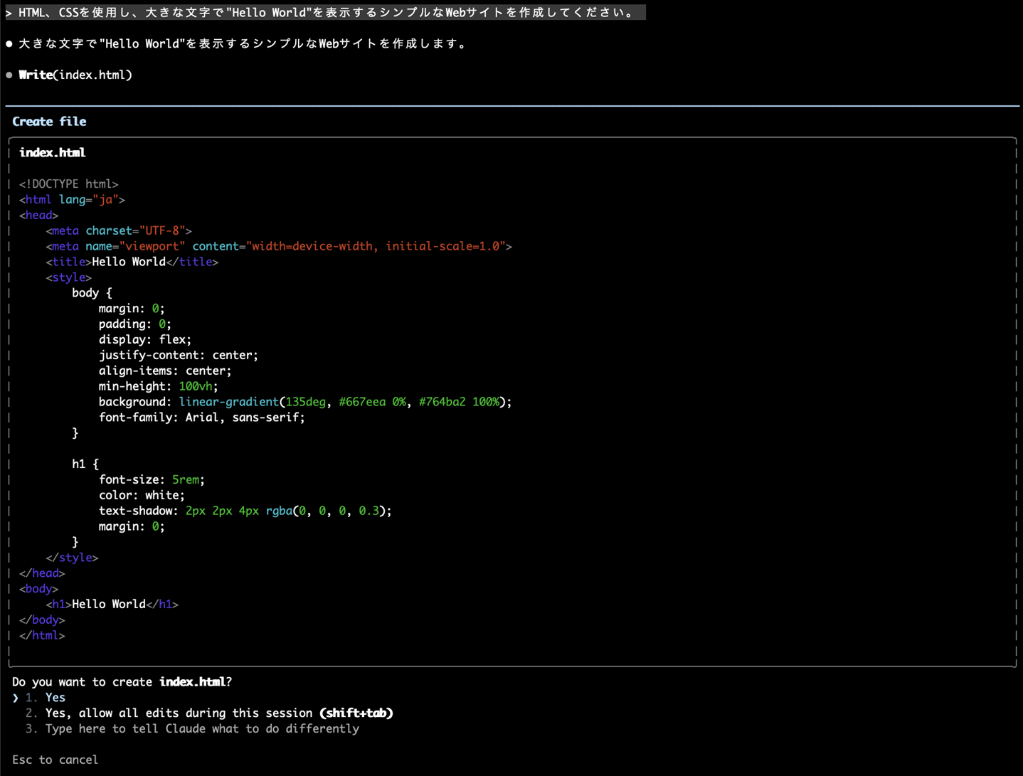Viewport: 1023px width, 776px height.
Task: Click the index.html filename in file preview
Action: tap(52, 153)
